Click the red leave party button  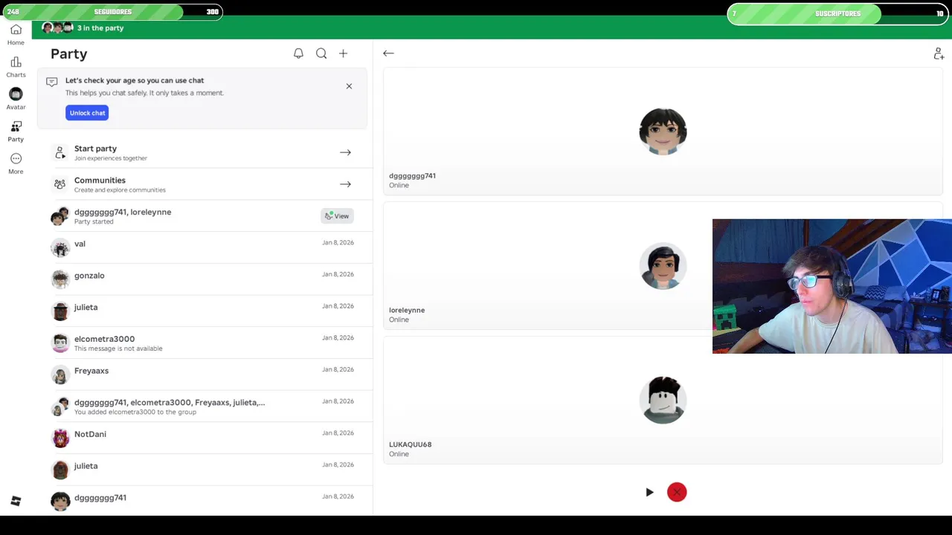click(x=677, y=492)
